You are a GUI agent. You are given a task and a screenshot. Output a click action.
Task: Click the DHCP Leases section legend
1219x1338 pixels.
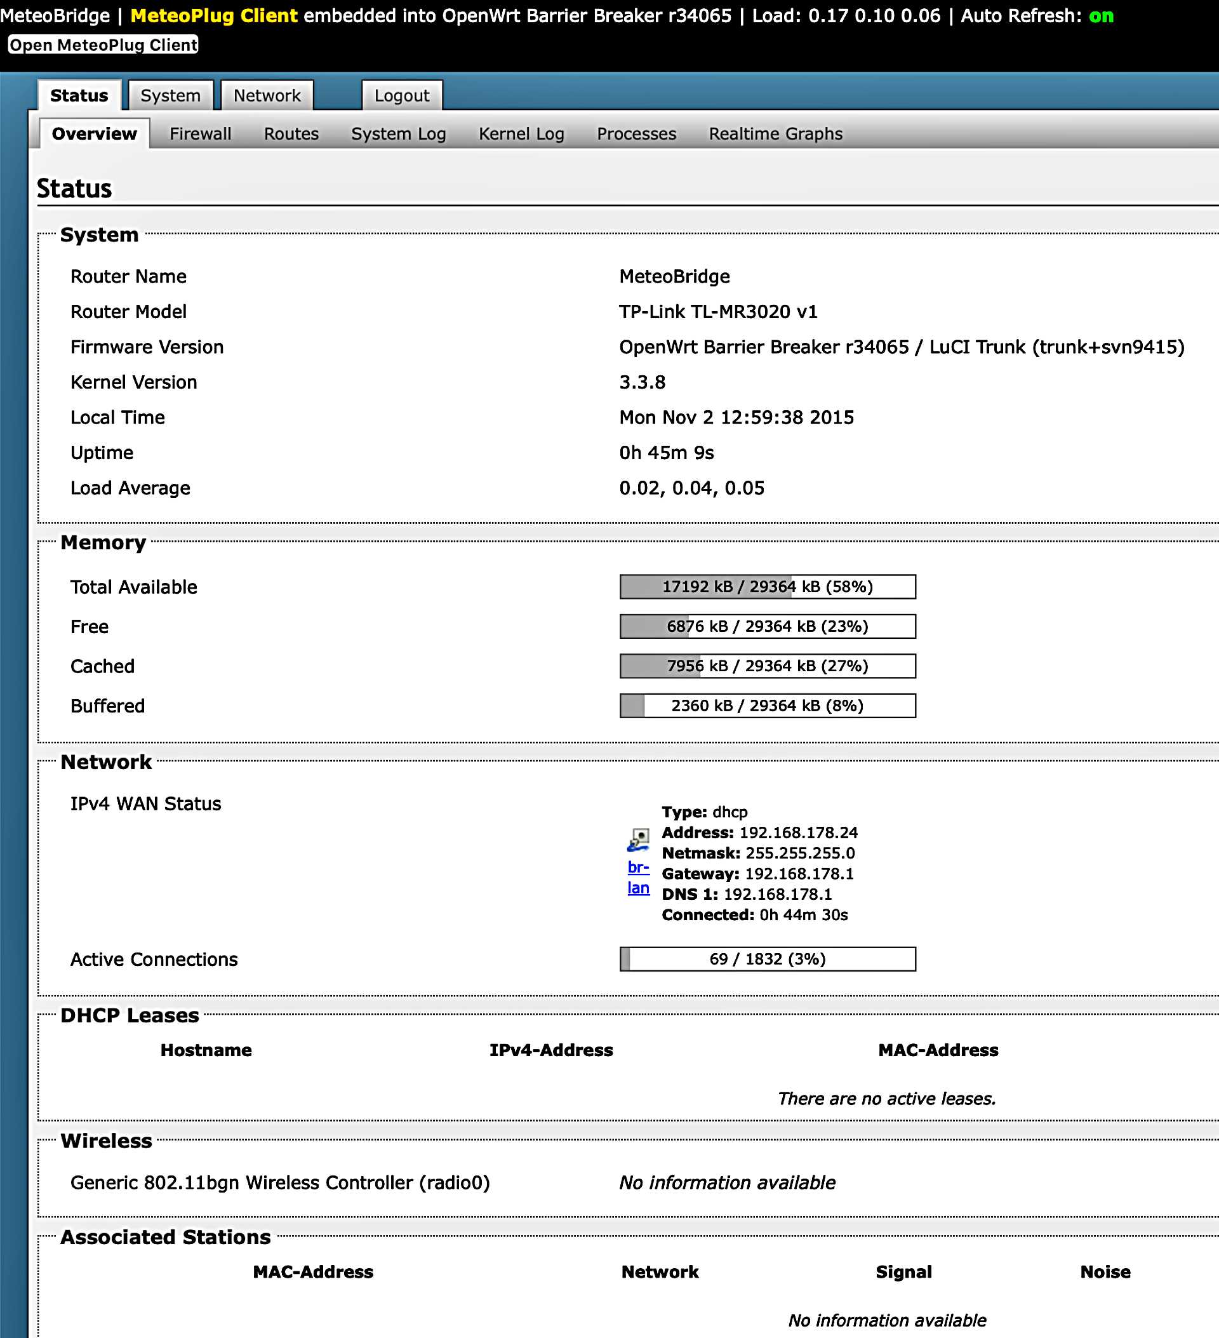point(130,1015)
